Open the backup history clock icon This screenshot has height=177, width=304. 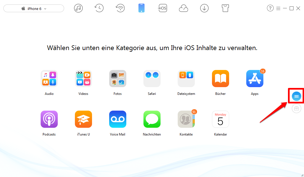tap(99, 8)
